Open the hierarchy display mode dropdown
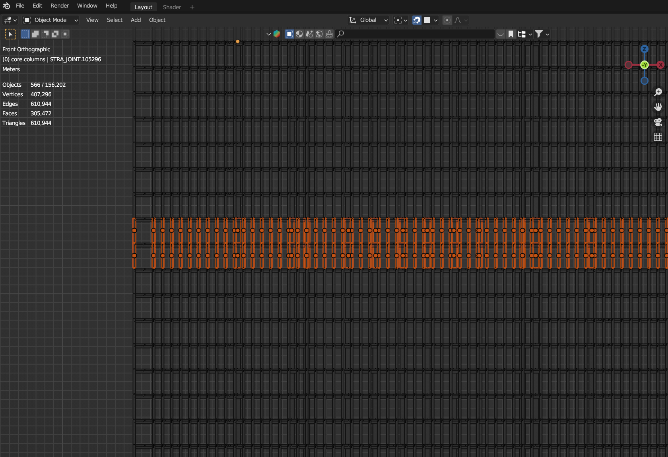 pyautogui.click(x=525, y=34)
